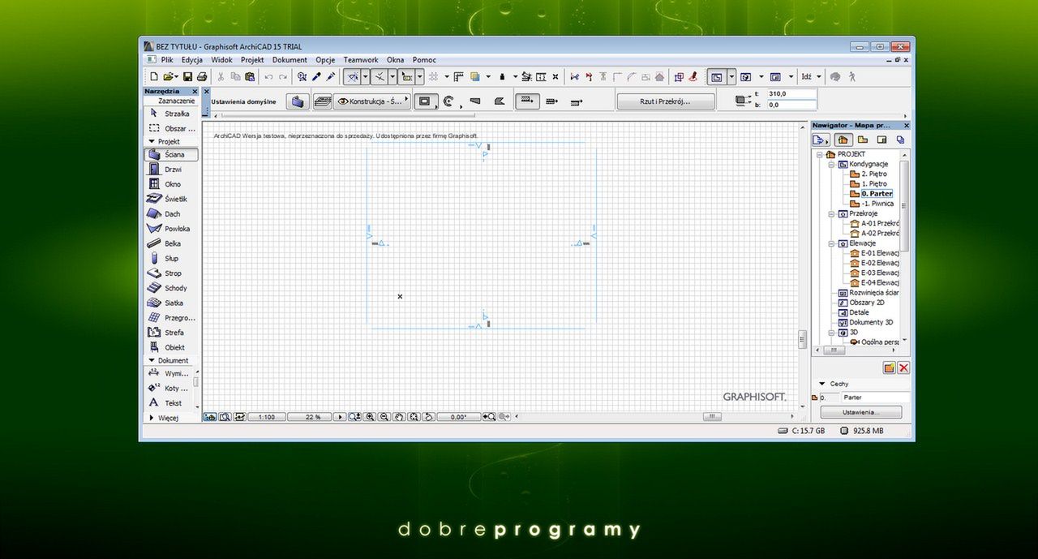This screenshot has height=559, width=1038.
Task: Open the Edycja menu
Action: pyautogui.click(x=192, y=60)
